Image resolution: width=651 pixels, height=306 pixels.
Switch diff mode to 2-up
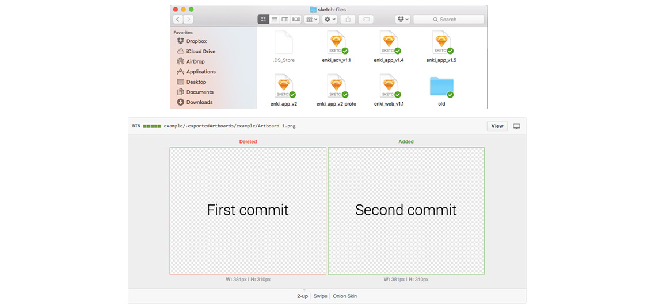tap(302, 296)
